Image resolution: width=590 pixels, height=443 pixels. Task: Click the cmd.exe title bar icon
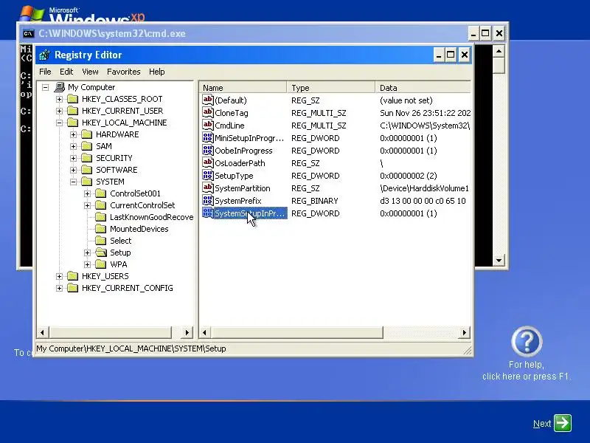[28, 34]
